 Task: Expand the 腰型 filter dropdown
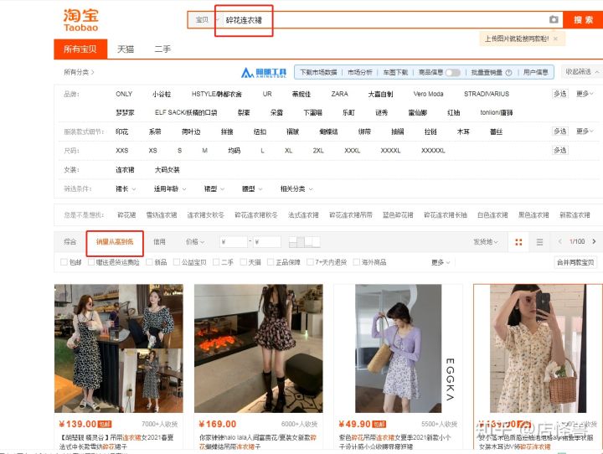click(252, 189)
